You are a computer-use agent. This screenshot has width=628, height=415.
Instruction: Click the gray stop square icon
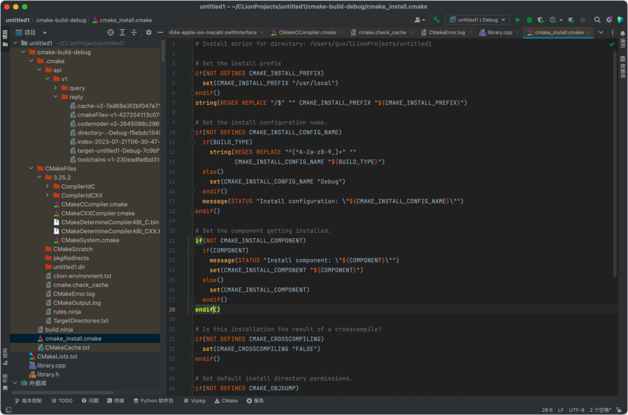pos(583,20)
